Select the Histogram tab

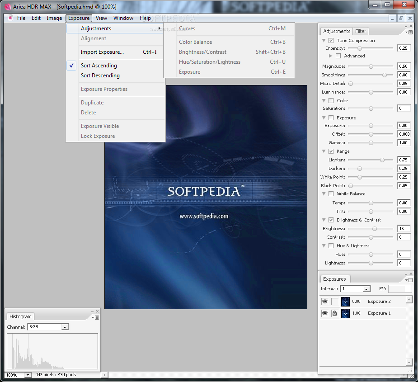click(x=20, y=316)
